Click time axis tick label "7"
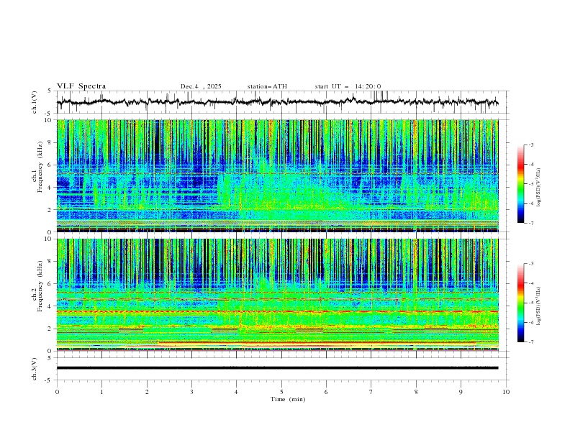 point(371,392)
